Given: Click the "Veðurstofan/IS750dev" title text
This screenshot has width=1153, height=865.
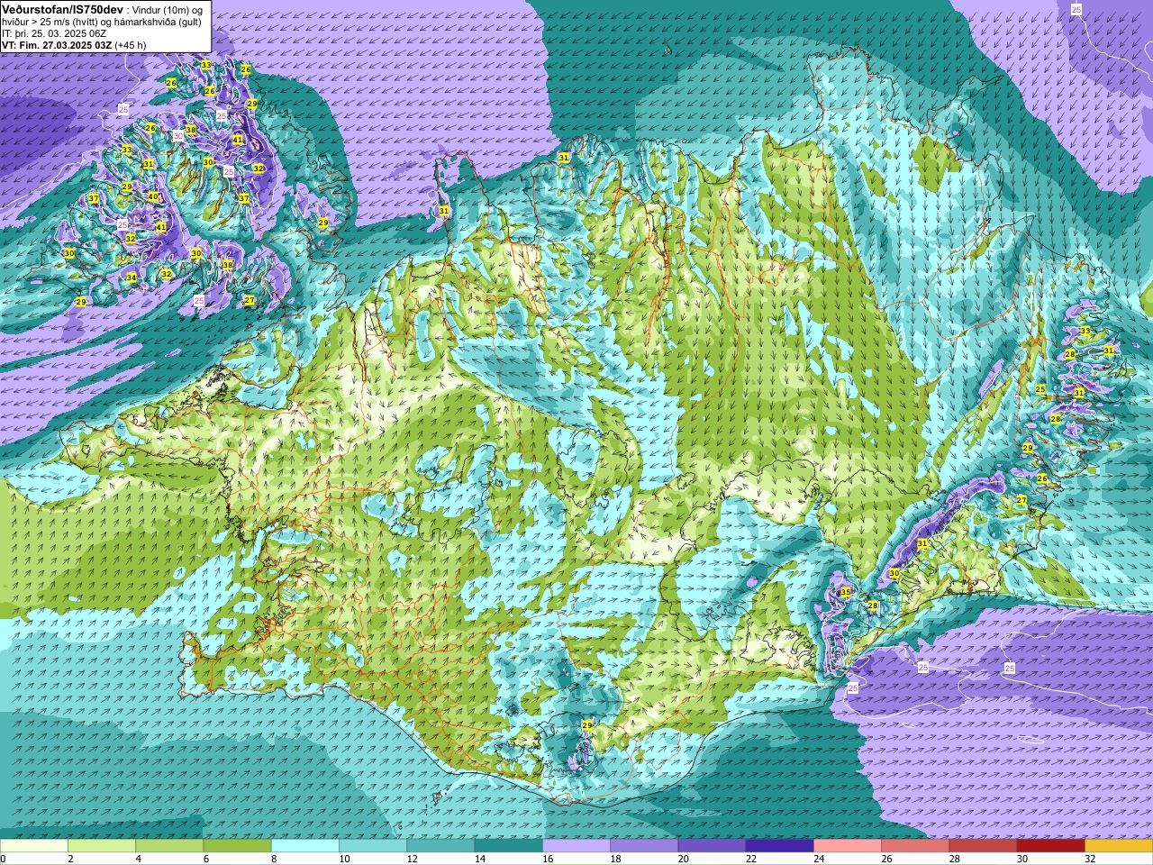Looking at the screenshot, I should point(63,8).
